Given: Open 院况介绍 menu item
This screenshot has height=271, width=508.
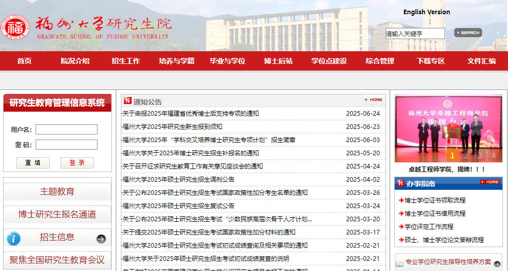Looking at the screenshot, I should click(x=75, y=61).
